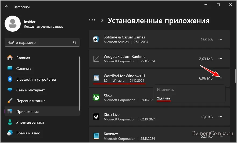The height and width of the screenshot is (143, 237).
Task: Click the WidgetsPlatformRuntime app name
Action: 125,56
